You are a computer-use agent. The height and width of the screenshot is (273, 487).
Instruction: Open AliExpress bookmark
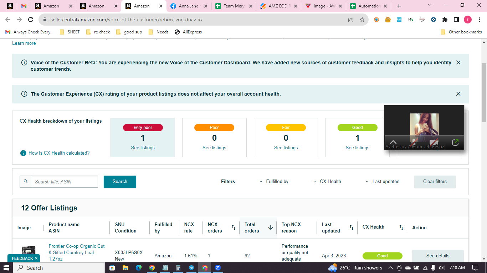click(x=188, y=32)
